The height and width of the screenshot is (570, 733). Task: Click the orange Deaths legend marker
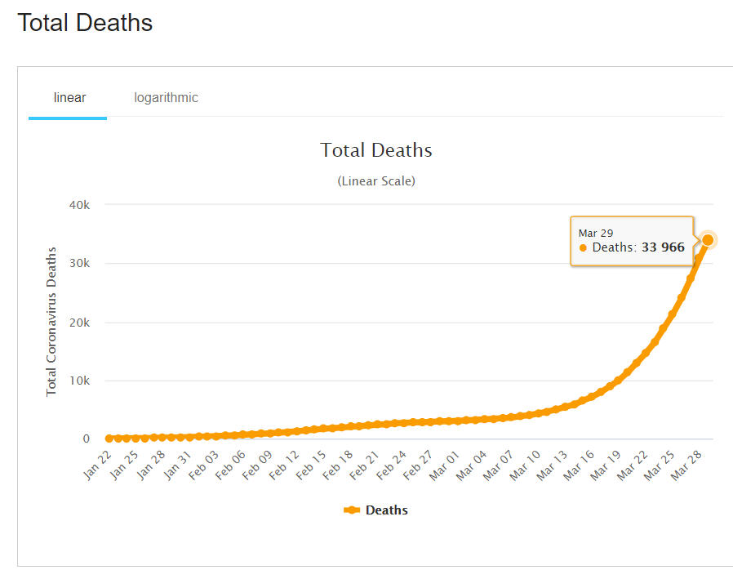click(x=352, y=510)
